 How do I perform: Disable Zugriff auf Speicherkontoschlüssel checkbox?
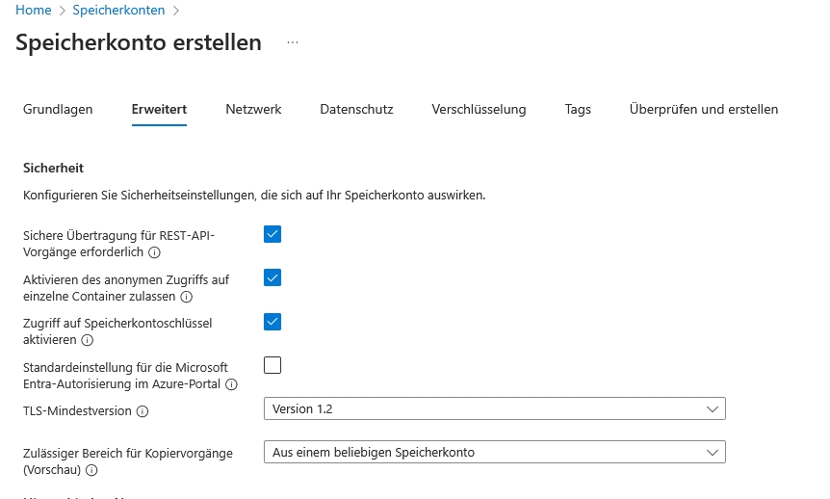pos(272,322)
